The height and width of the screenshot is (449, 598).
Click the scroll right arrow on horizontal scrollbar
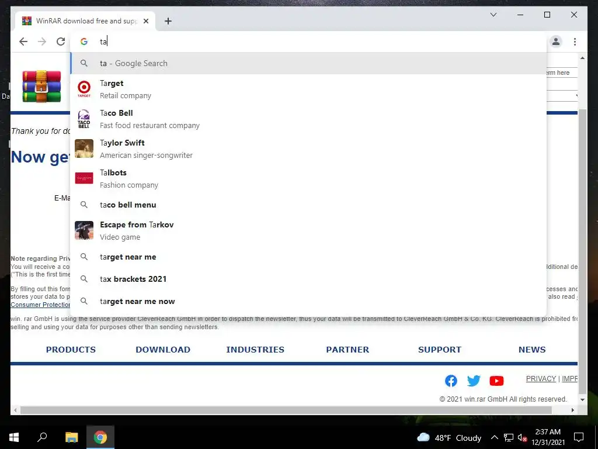(573, 410)
